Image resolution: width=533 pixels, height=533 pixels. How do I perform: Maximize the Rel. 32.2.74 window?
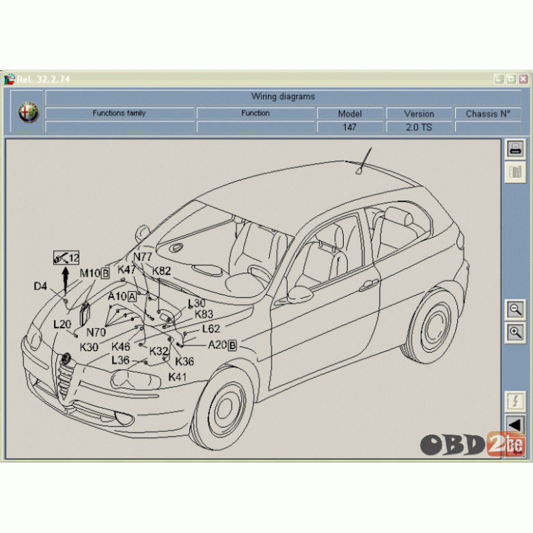pyautogui.click(x=511, y=79)
